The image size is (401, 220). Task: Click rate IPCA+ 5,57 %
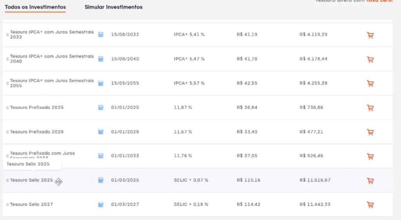point(189,83)
